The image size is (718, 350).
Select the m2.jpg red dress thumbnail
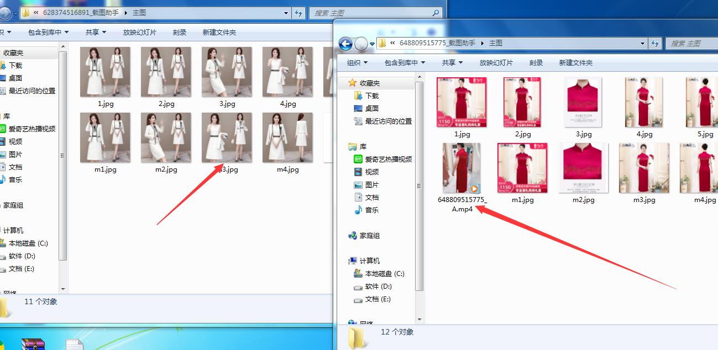(x=583, y=168)
